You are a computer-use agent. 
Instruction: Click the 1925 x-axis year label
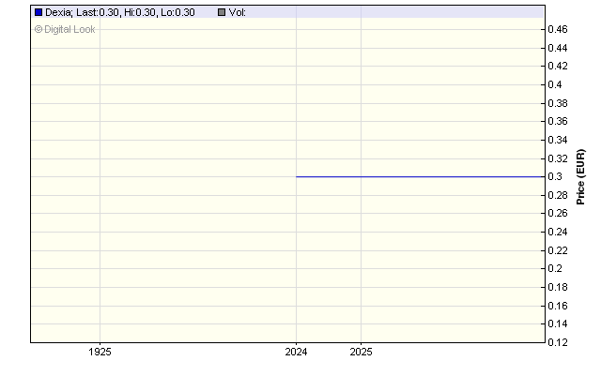tap(100, 352)
